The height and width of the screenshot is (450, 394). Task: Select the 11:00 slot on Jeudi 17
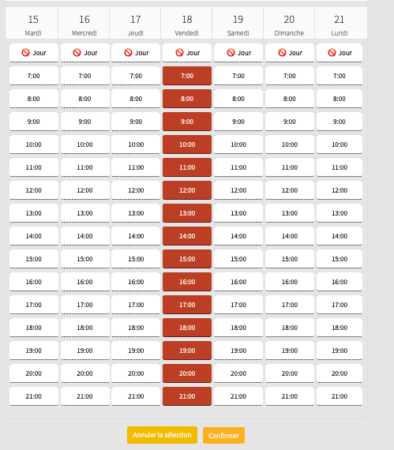(136, 167)
